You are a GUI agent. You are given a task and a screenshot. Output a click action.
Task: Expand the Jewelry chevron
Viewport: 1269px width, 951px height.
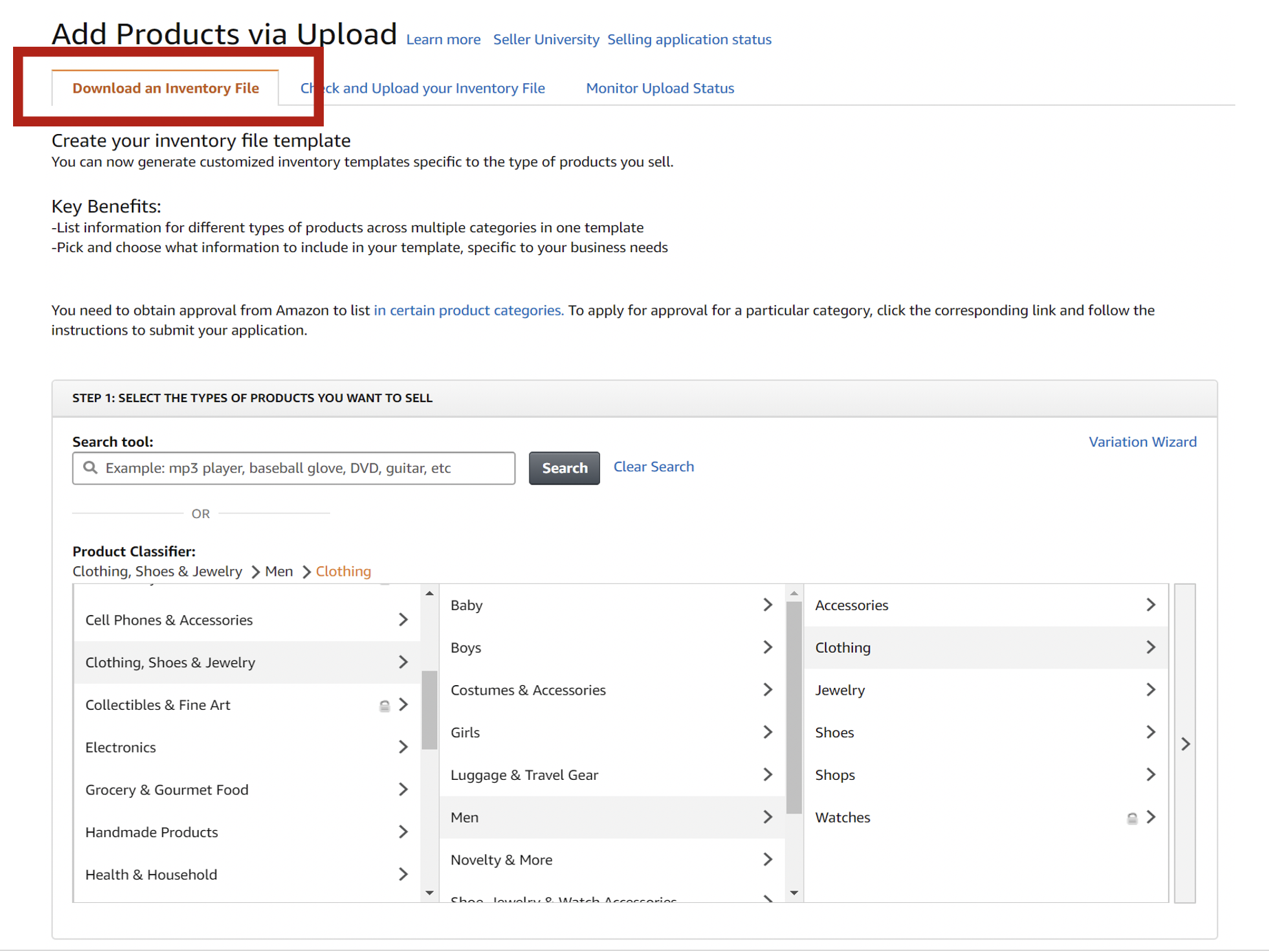1151,690
